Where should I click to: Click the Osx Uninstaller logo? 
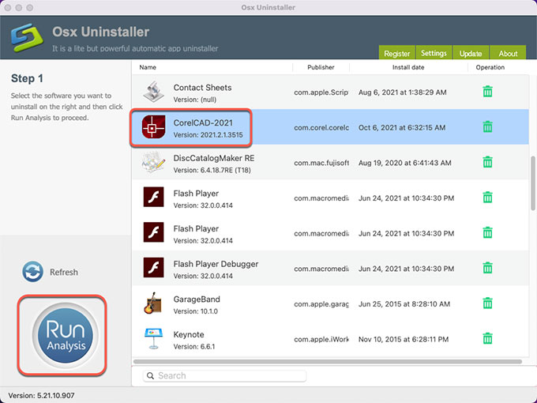tap(25, 38)
